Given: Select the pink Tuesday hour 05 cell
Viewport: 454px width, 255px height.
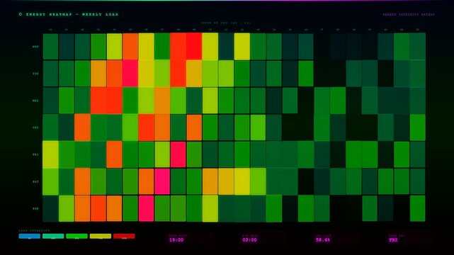Looking at the screenshot, I should point(130,74).
